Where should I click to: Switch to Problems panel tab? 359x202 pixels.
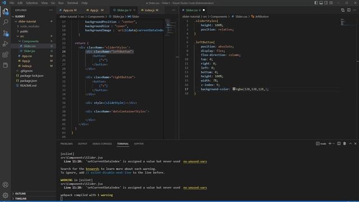[x=66, y=144]
